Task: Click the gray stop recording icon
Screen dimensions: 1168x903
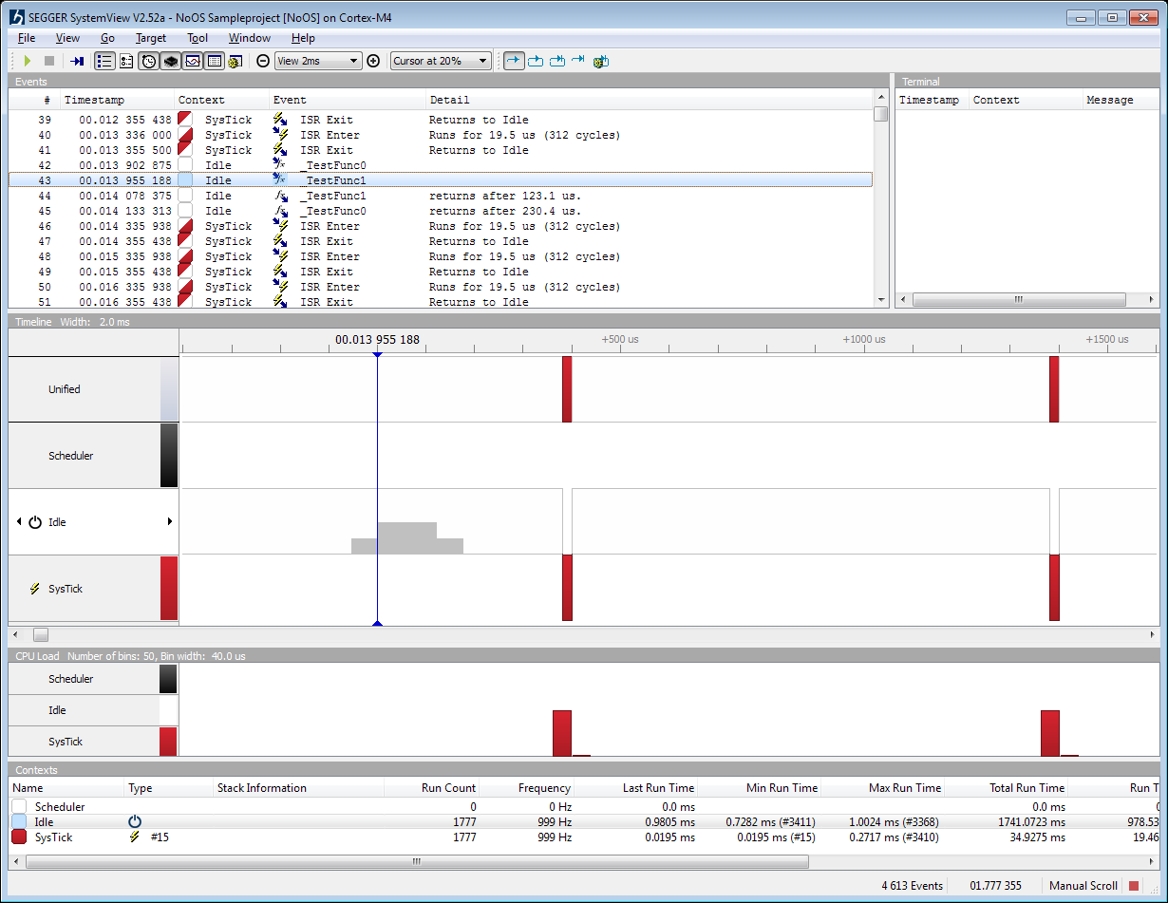Action: 49,61
